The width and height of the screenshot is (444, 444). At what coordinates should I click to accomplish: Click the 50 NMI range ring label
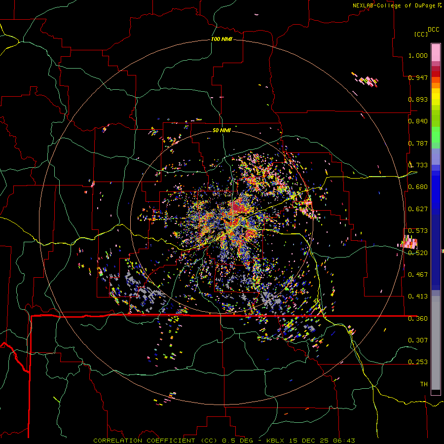pos(222,130)
